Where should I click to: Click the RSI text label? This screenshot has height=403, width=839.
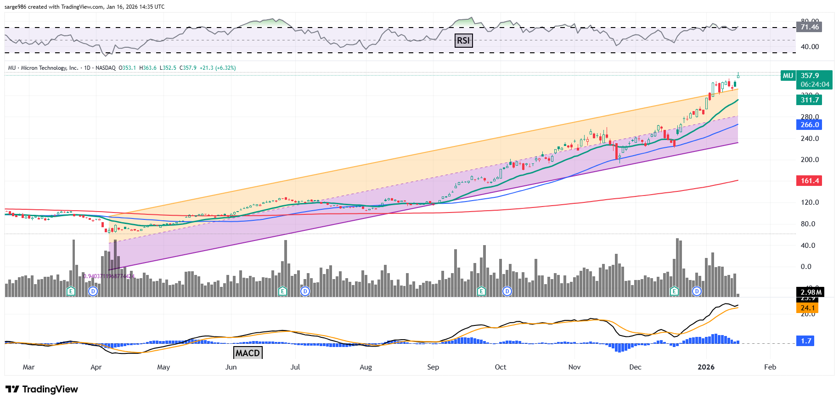(x=463, y=40)
